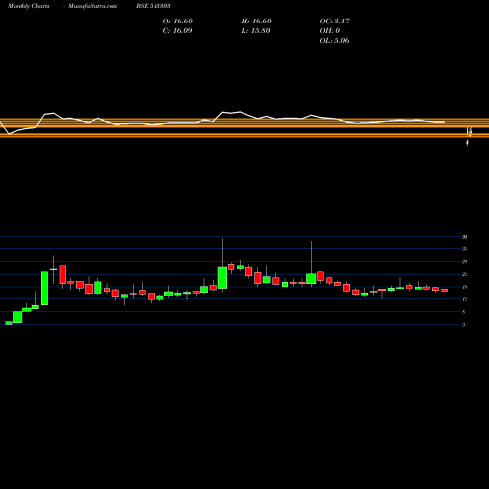Click the price axis label '33'
The width and height of the screenshot is (489, 489).
pyautogui.click(x=465, y=249)
